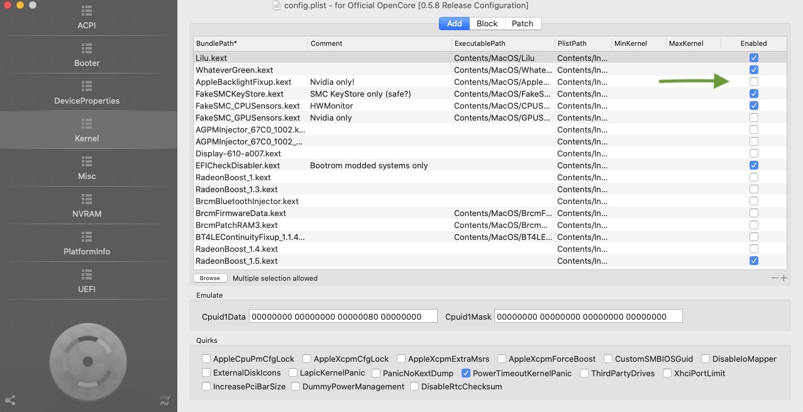The height and width of the screenshot is (412, 803).
Task: Enable AppleXcpmCfgLock quirk
Action: point(307,359)
